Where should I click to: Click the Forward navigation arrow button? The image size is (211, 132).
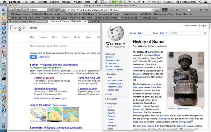point(25,10)
